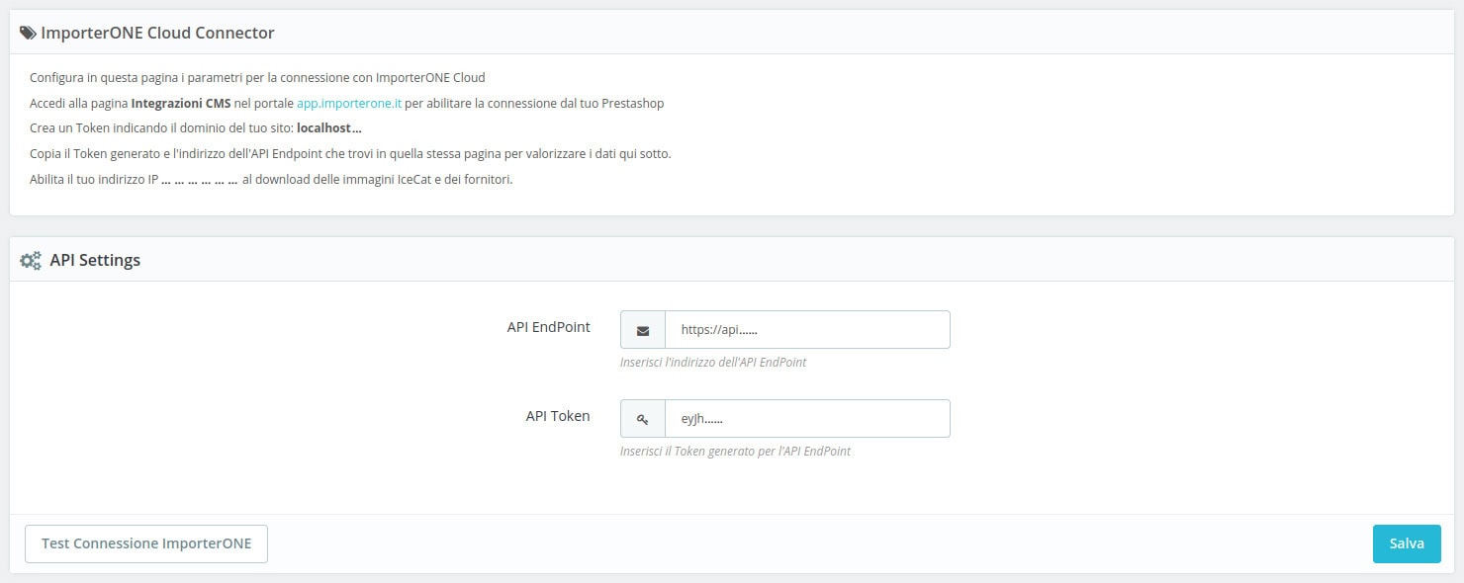Open the app.importerone.it link
This screenshot has width=1464, height=583.
[x=347, y=103]
